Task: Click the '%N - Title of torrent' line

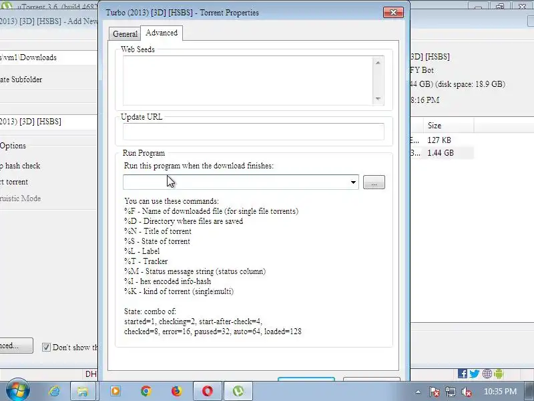Action: click(158, 231)
